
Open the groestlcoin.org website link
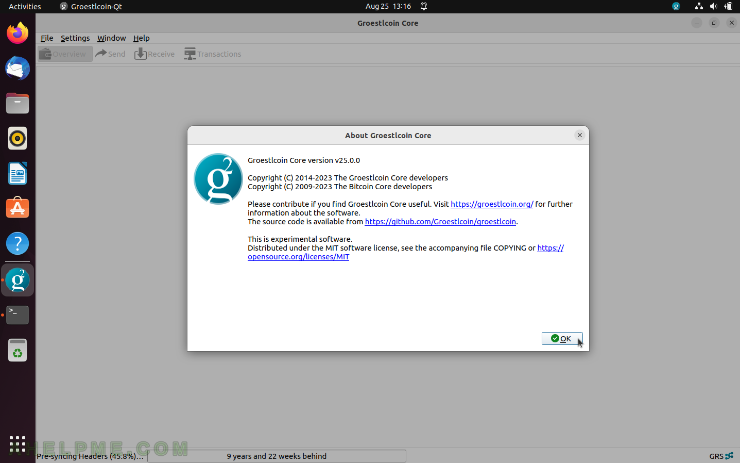tap(492, 204)
